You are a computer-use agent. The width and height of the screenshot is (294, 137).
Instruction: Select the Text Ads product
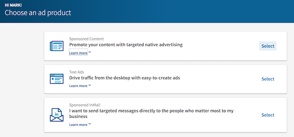[x=268, y=79]
